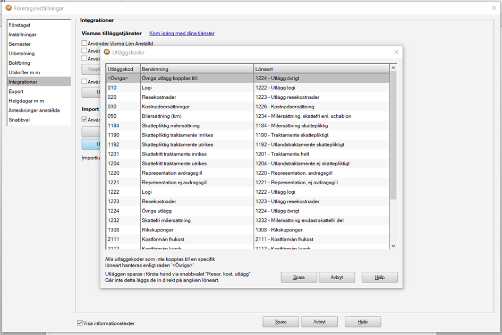The width and height of the screenshot is (502, 335).
Task: Select Löneart cell '1222 - Utlägg logi' of row 1222
Action: [x=321, y=192]
